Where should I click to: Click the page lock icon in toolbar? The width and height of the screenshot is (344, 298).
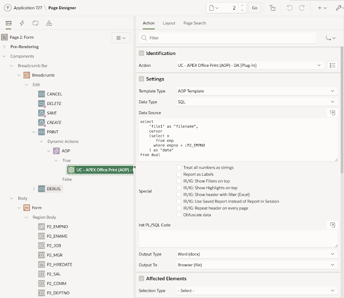[x=273, y=8]
